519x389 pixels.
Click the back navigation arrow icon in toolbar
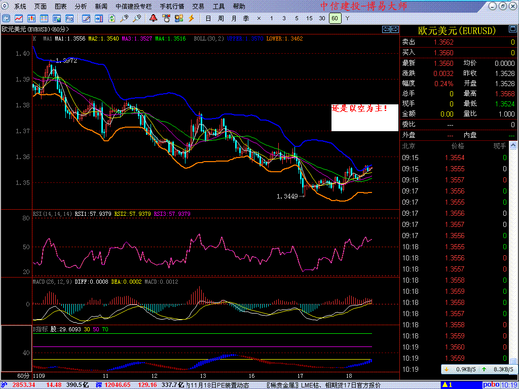7,18
